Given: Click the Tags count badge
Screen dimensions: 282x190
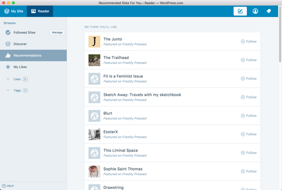Looking at the screenshot, I should (25, 91).
